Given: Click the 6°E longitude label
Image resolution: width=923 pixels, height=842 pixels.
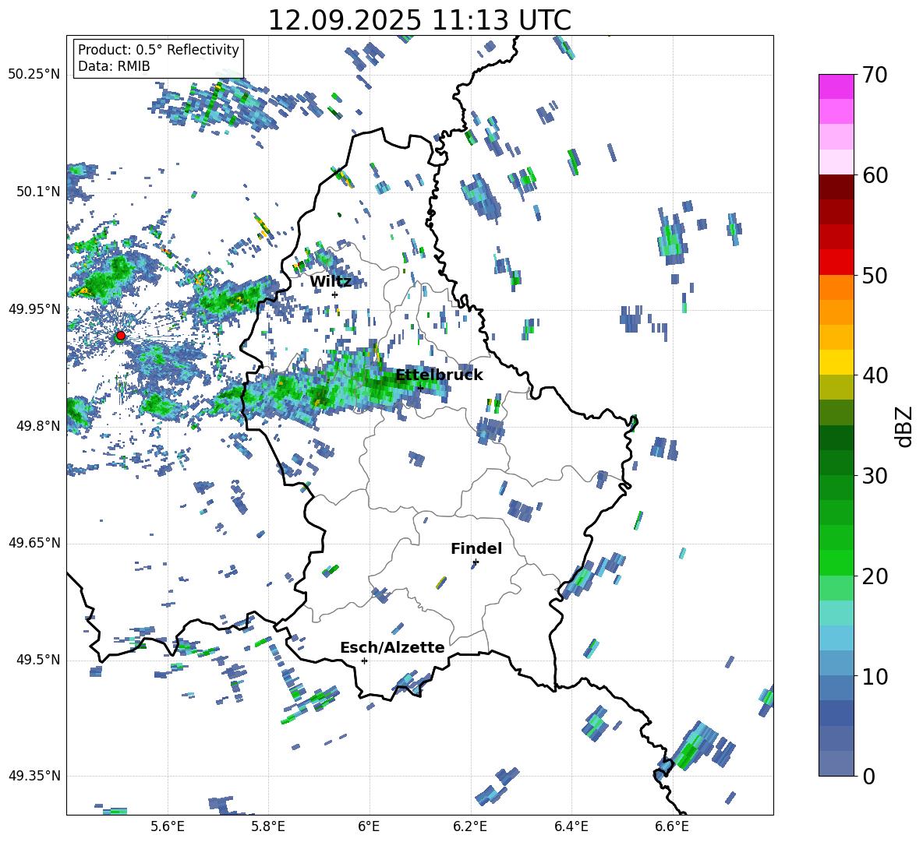Looking at the screenshot, I should point(369,827).
